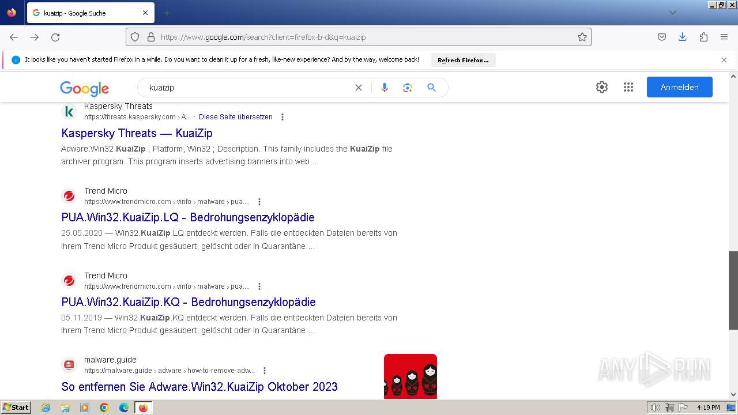List all tabs dropdown arrow
The width and height of the screenshot is (738, 415).
click(x=672, y=13)
